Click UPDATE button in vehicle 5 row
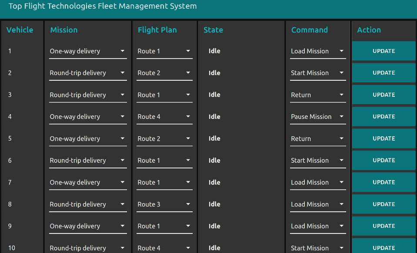 click(x=384, y=139)
